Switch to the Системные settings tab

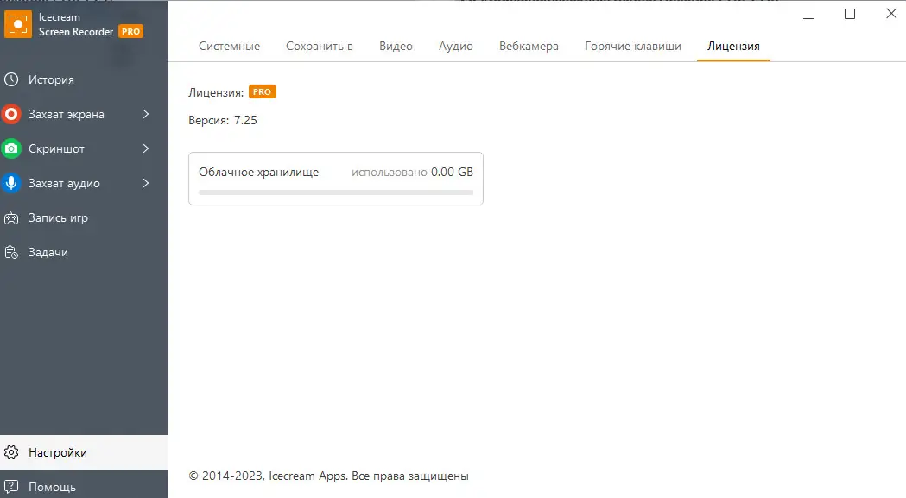coord(228,46)
